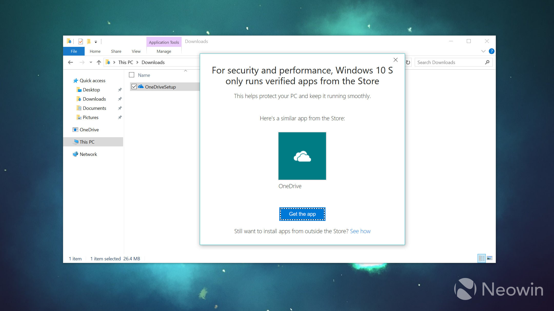Click the OneDrive store app tile
Screen dimensions: 554x311
(302, 156)
